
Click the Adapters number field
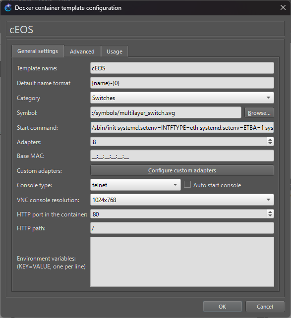tap(178, 142)
